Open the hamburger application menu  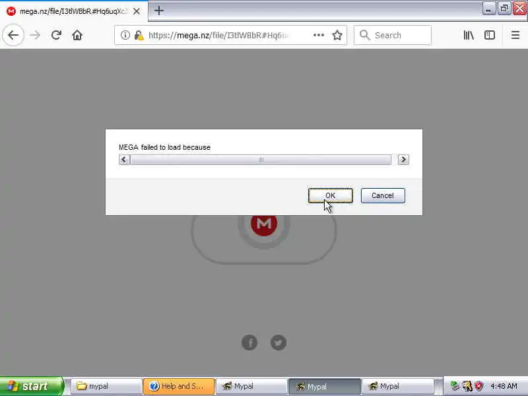[x=515, y=35]
